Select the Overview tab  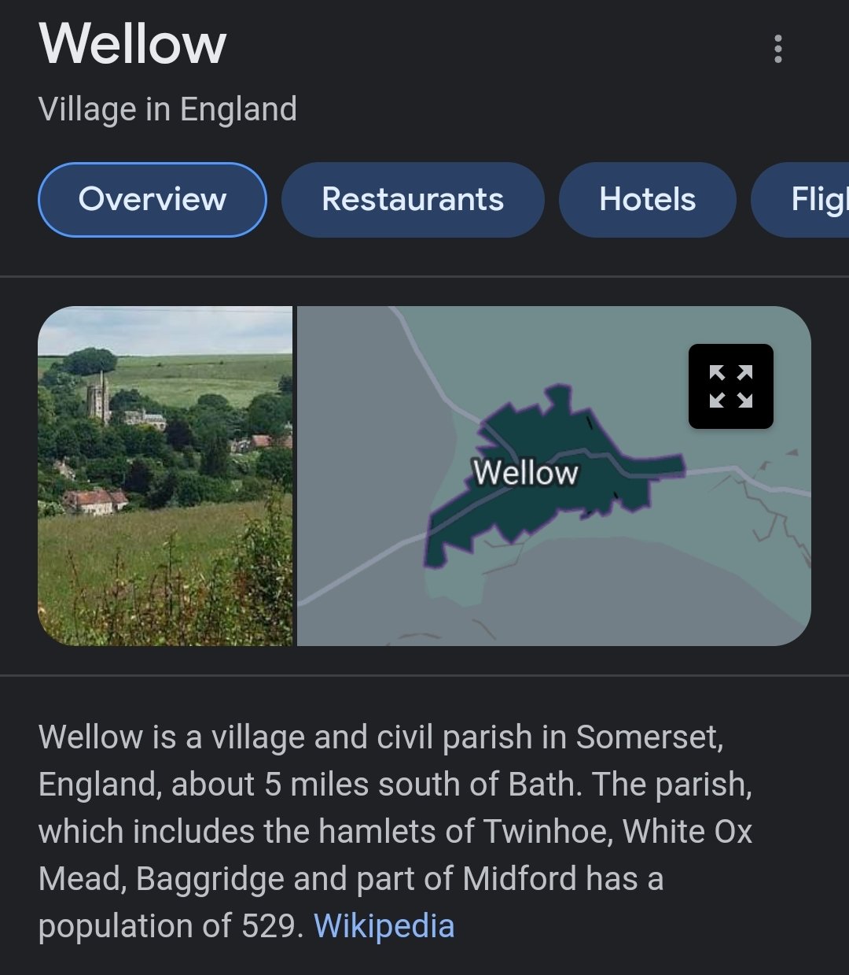(153, 200)
